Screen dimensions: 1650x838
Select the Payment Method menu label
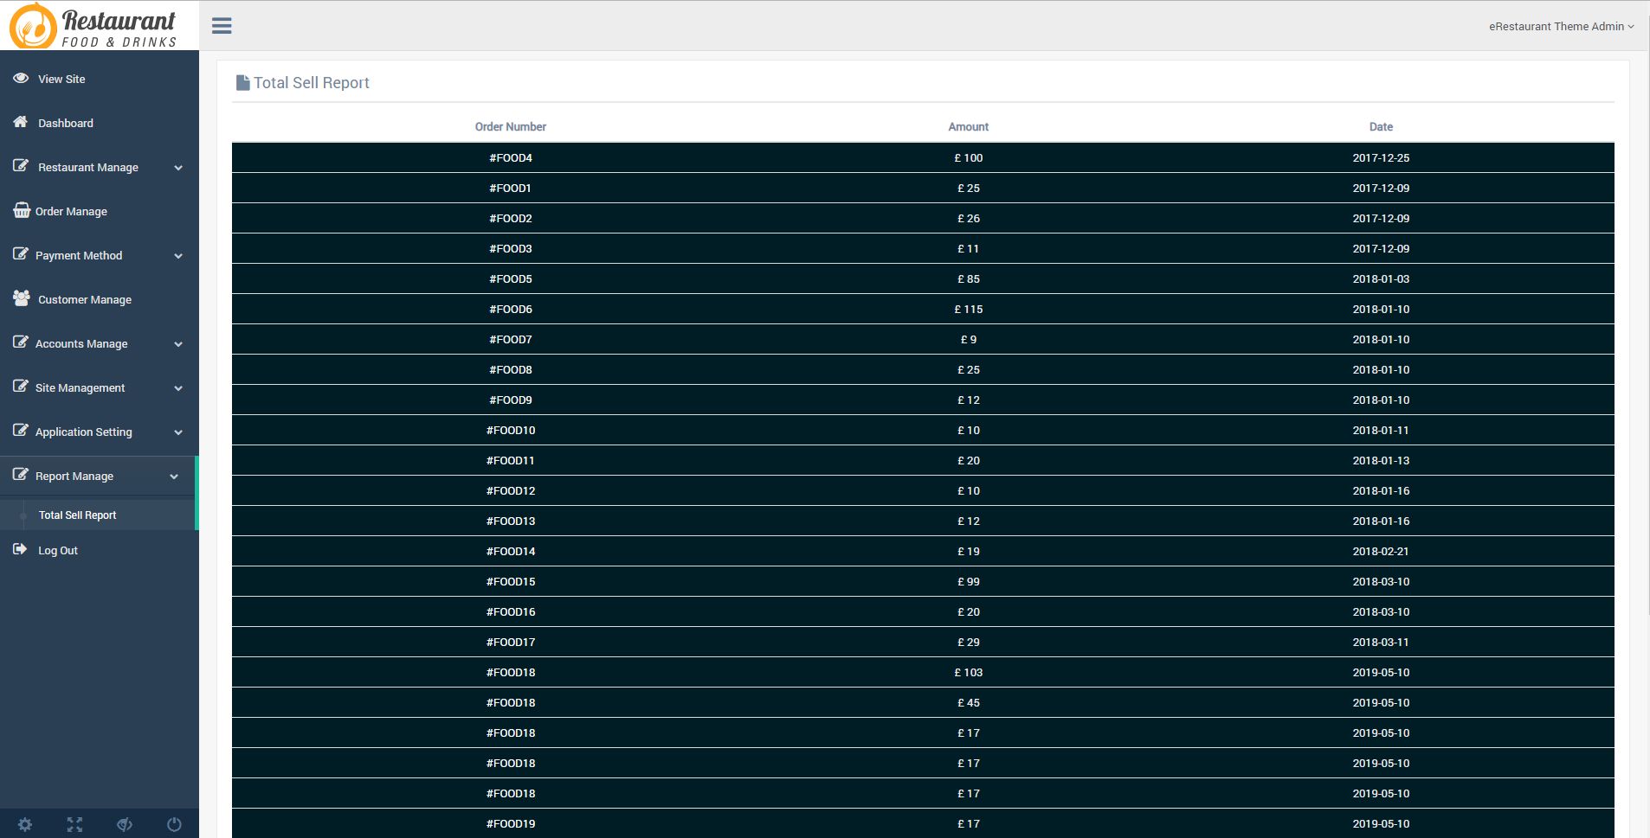point(79,255)
